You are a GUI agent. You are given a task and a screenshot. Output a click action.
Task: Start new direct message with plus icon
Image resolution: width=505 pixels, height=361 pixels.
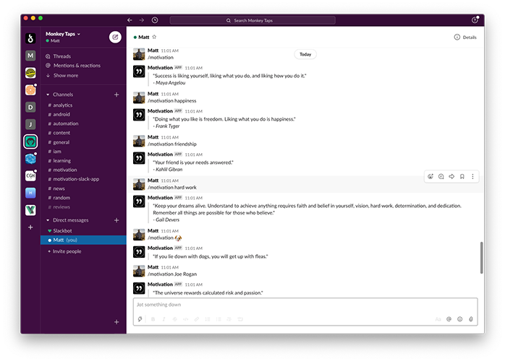point(116,220)
